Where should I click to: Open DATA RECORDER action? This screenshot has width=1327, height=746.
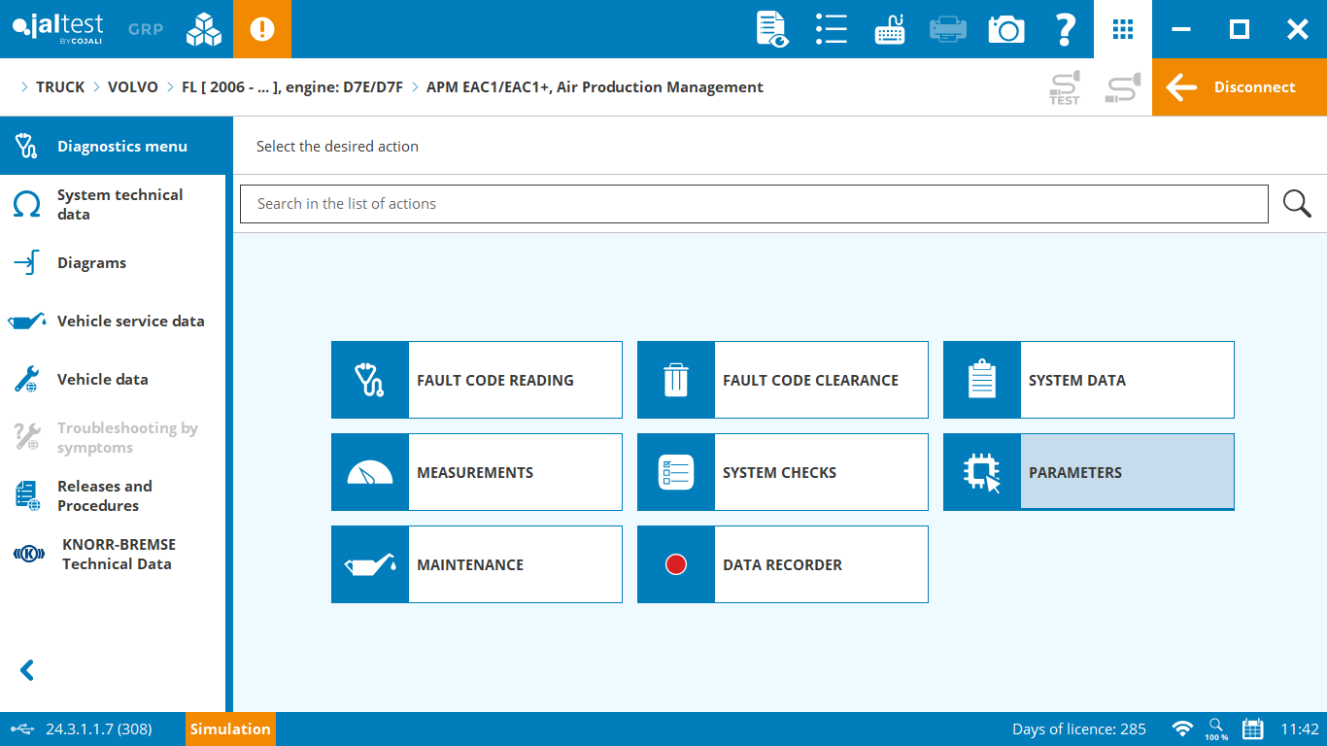point(783,564)
